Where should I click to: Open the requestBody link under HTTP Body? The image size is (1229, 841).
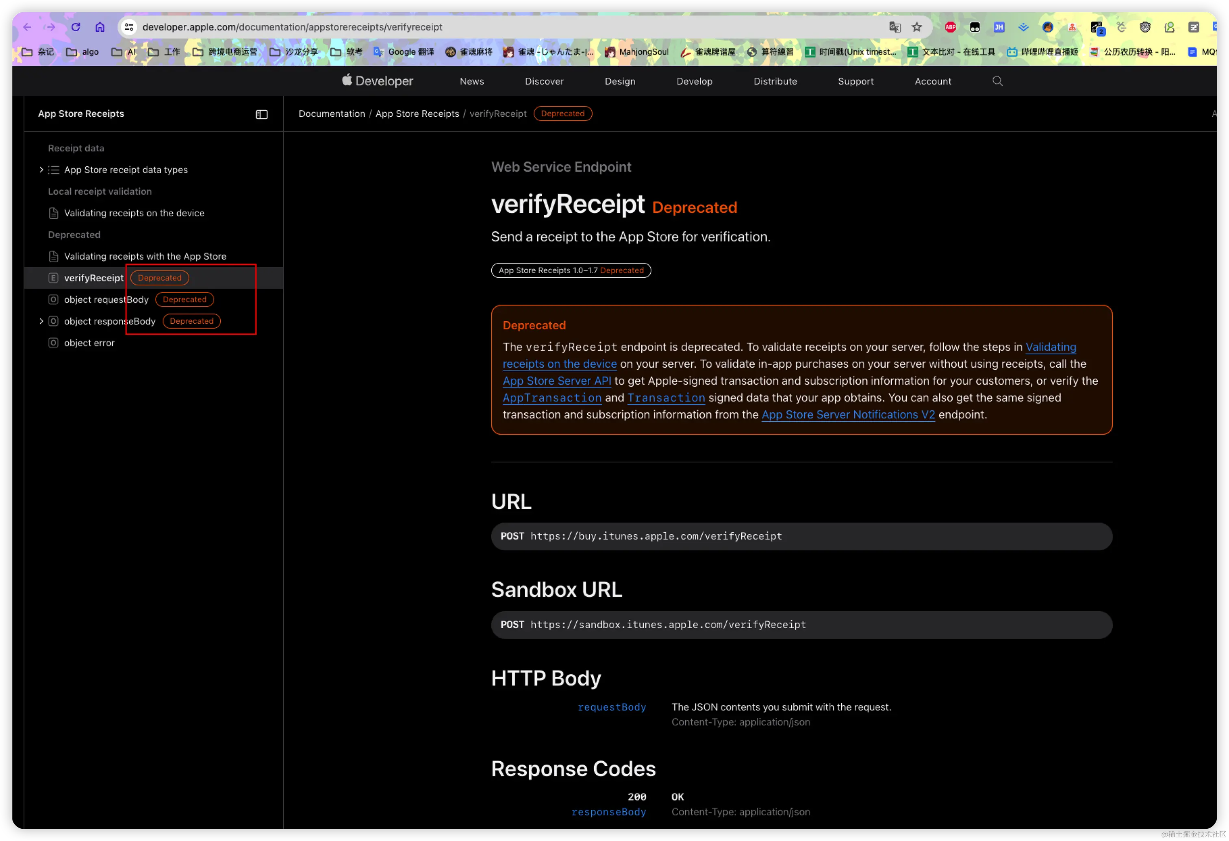point(611,707)
